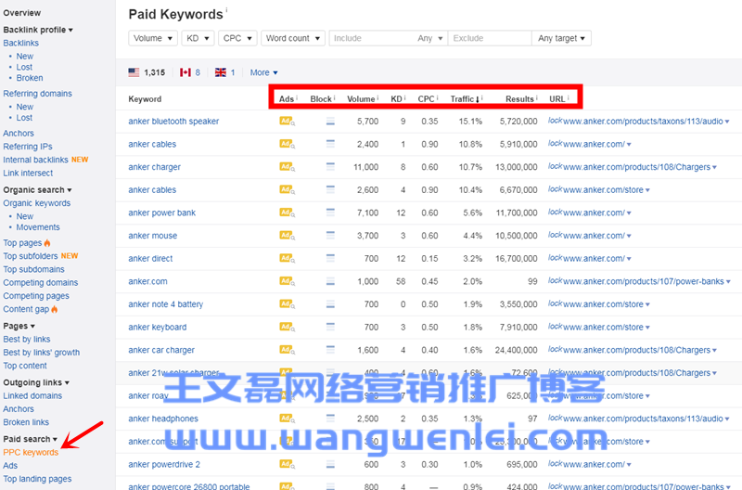Viewport: 742px width, 490px height.
Task: Sort the table by Traffic column
Action: (x=466, y=98)
